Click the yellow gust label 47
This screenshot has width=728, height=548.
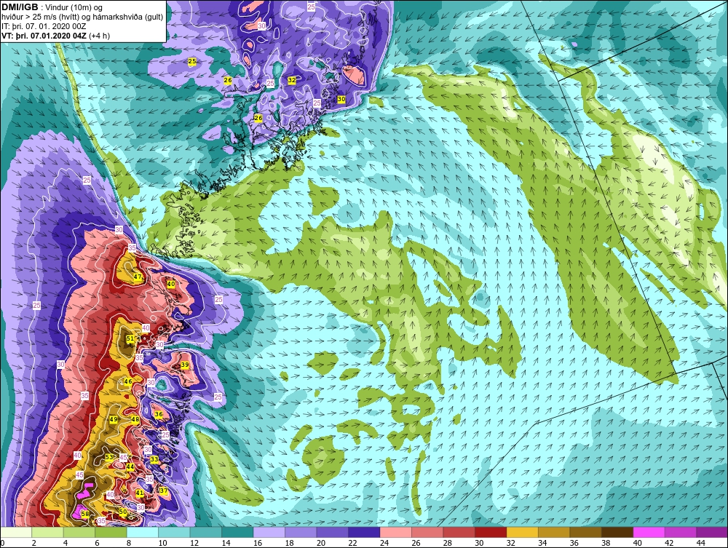(x=138, y=277)
